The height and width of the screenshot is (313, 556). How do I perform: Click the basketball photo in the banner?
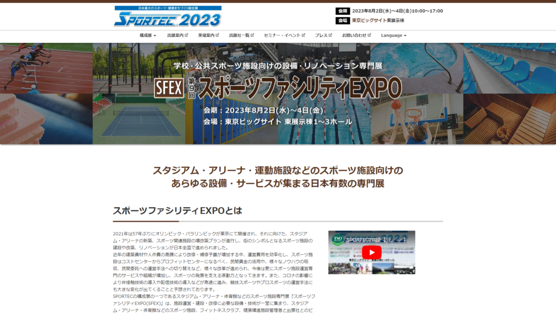(417, 119)
